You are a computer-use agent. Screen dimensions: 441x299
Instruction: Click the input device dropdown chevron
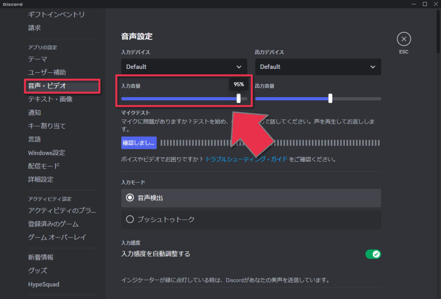[239, 67]
